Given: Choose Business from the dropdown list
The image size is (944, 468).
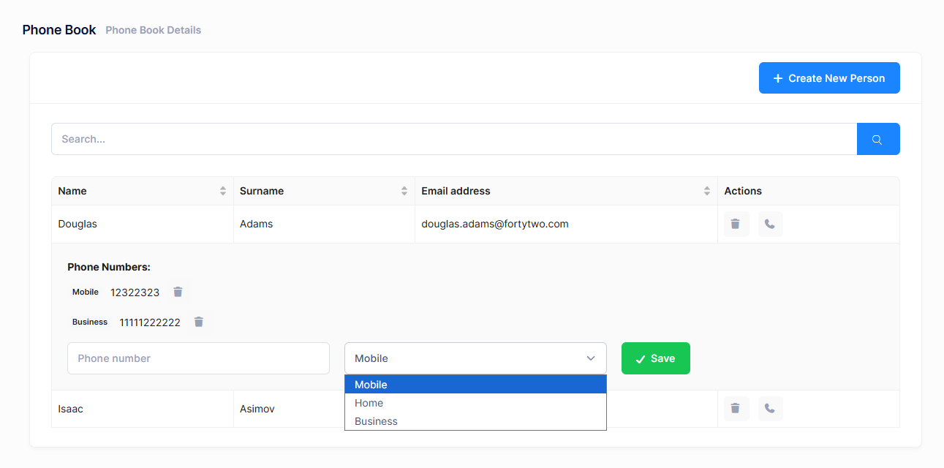Looking at the screenshot, I should [475, 421].
